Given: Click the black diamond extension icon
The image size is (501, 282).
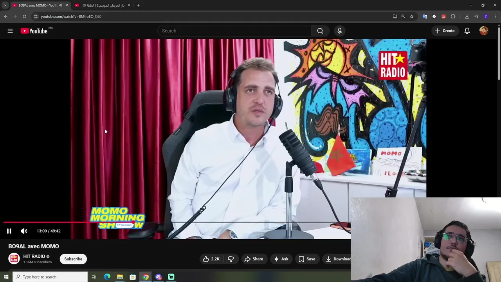Looking at the screenshot, I should coord(434,16).
